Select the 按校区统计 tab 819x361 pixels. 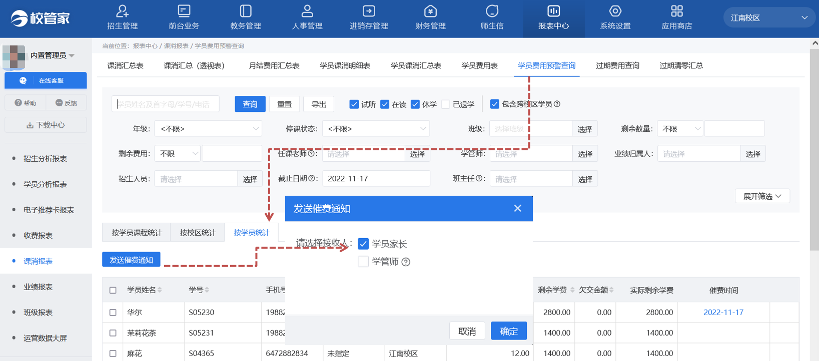(198, 233)
